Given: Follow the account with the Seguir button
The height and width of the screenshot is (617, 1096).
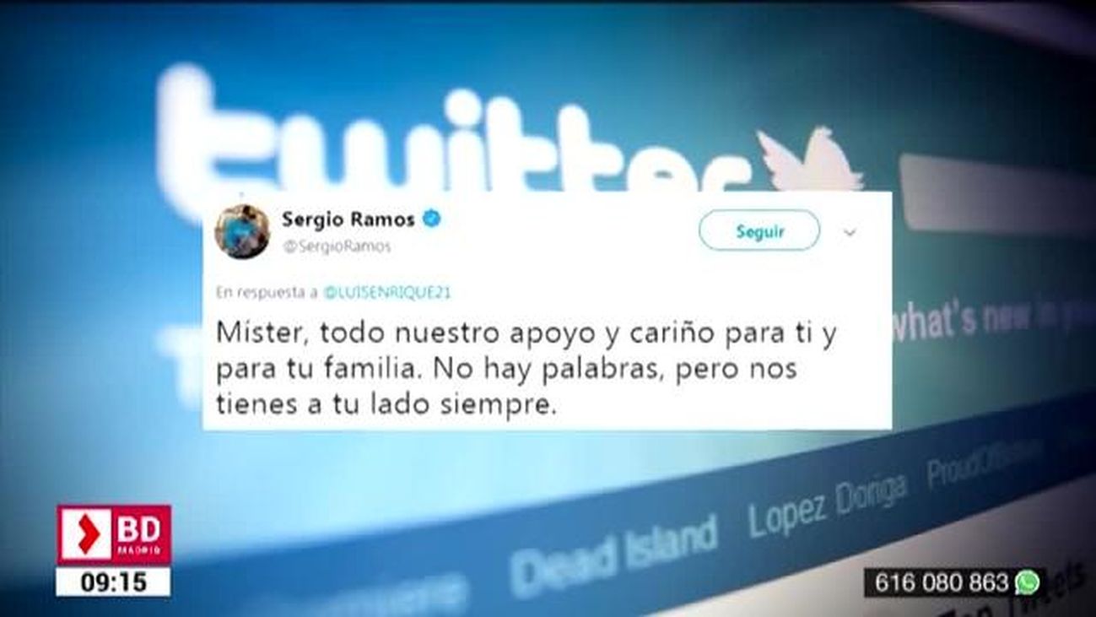Looking at the screenshot, I should click(759, 230).
